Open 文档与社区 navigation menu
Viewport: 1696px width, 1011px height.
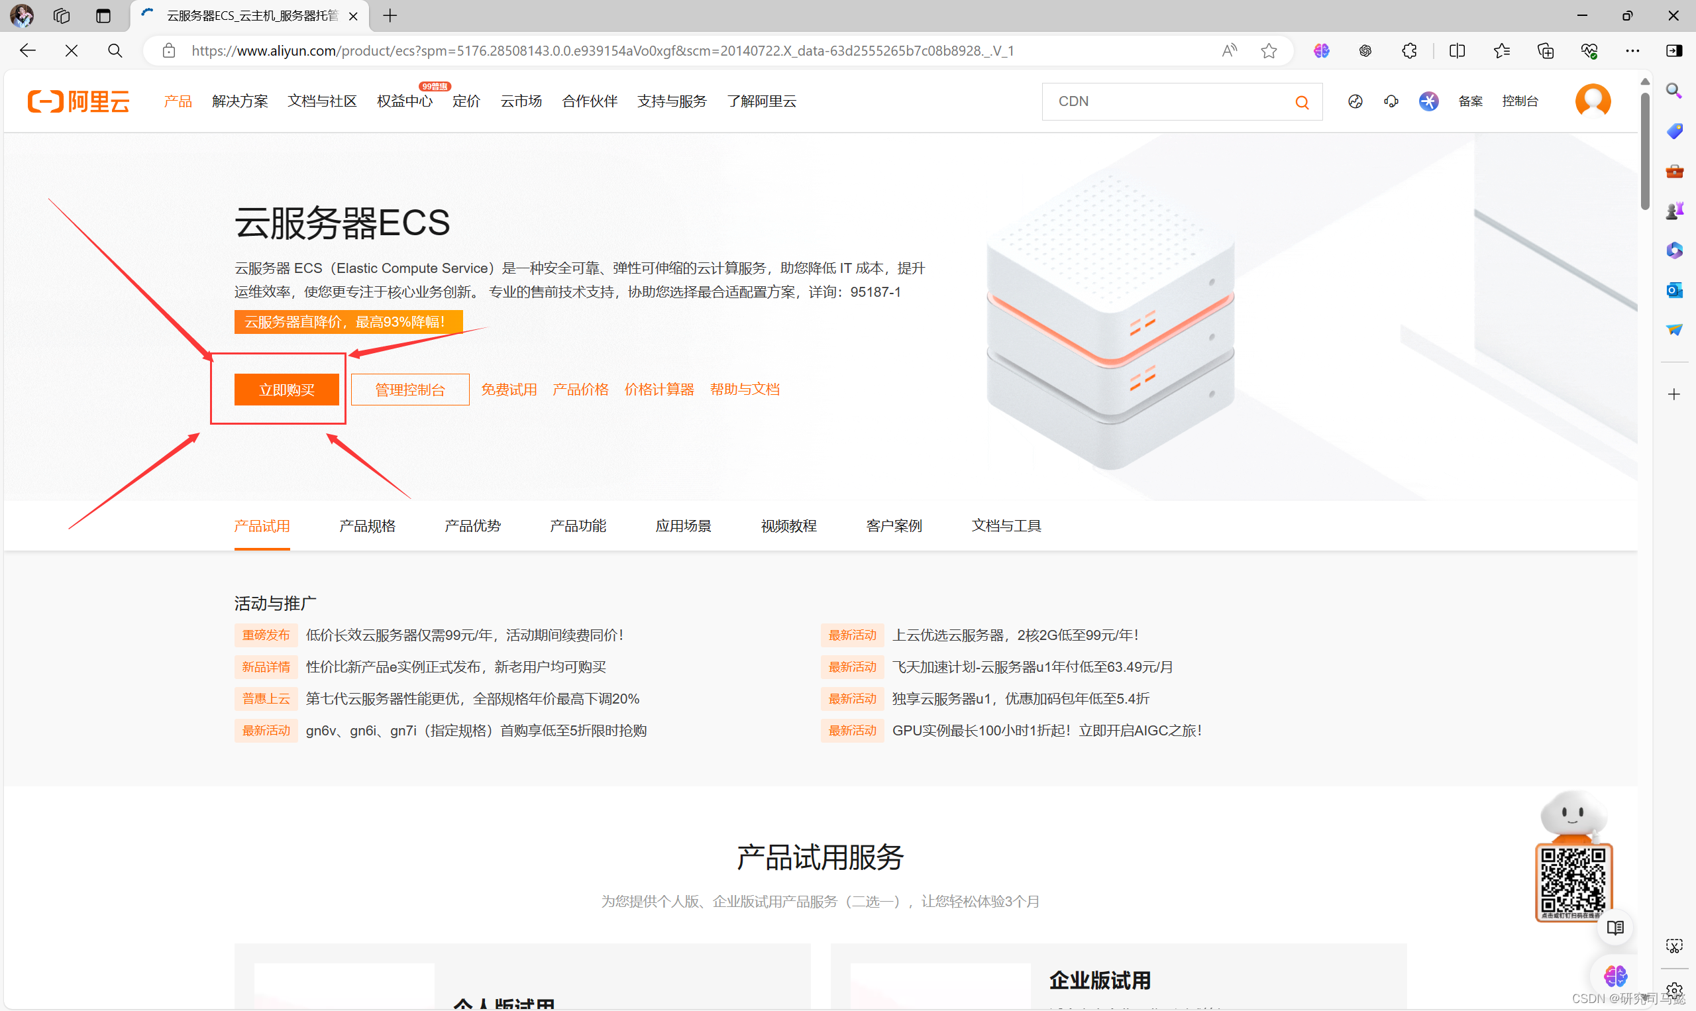point(322,101)
